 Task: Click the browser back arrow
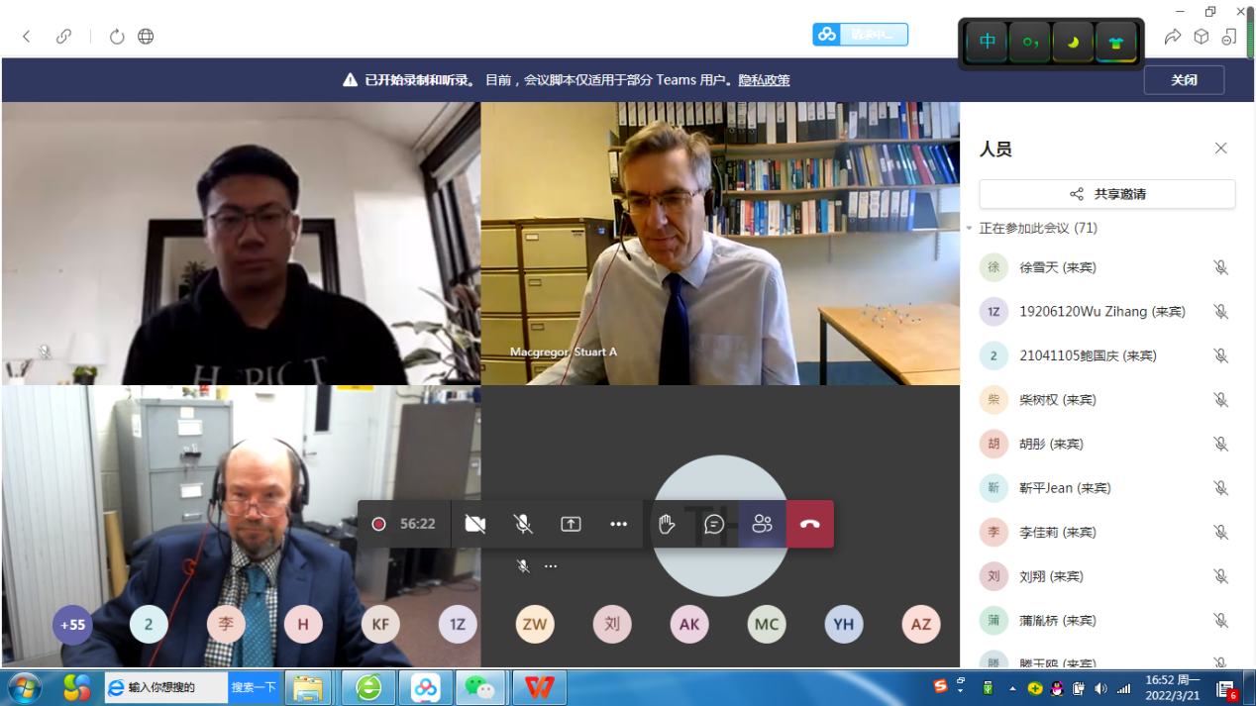[27, 37]
